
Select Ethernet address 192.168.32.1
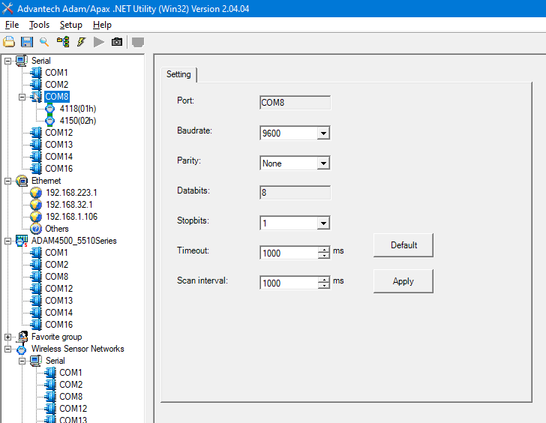69,205
